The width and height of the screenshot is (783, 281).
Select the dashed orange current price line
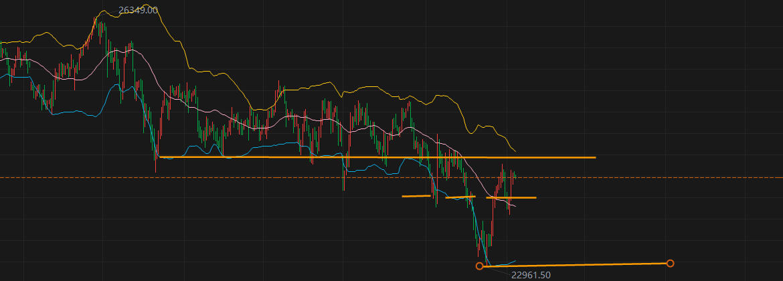(x=391, y=178)
